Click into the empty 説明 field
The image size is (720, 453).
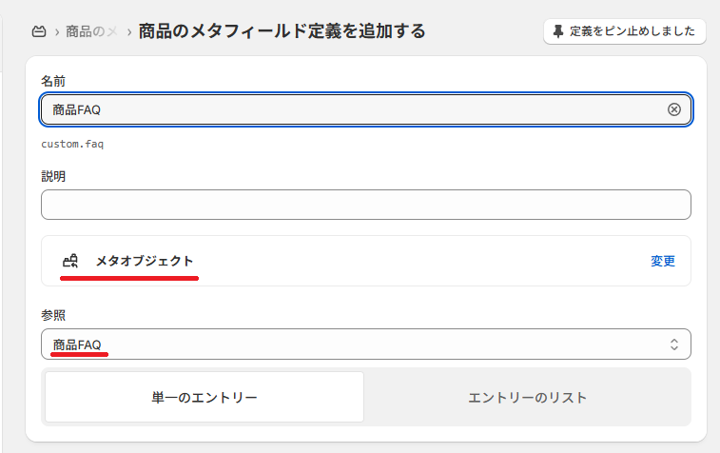pyautogui.click(x=366, y=205)
